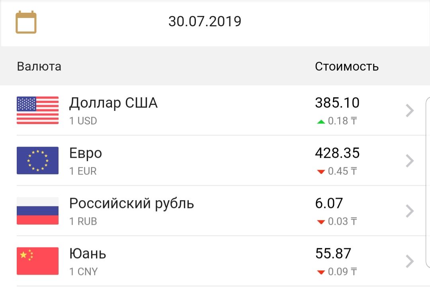Viewport: 430px width, 287px height.
Task: Click the Стоимость column header
Action: point(346,66)
